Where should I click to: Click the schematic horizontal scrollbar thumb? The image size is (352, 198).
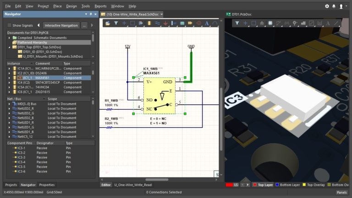pos(157,179)
